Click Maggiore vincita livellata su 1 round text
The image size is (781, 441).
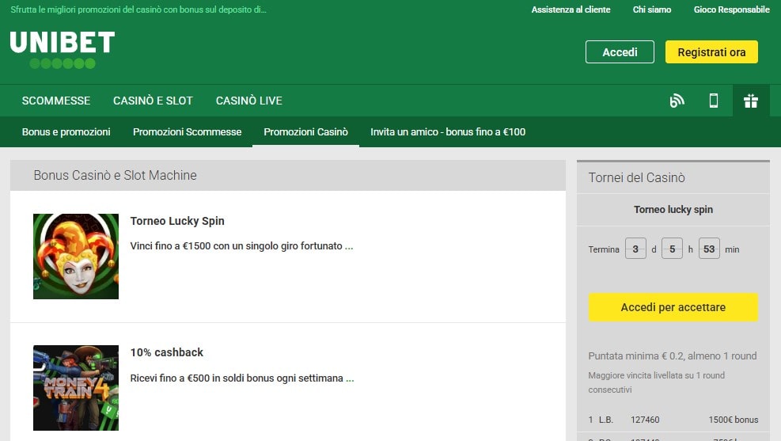[x=657, y=382]
